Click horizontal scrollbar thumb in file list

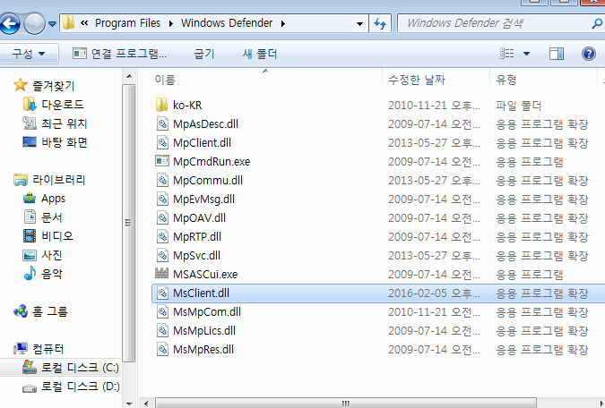pyautogui.click(x=346, y=404)
